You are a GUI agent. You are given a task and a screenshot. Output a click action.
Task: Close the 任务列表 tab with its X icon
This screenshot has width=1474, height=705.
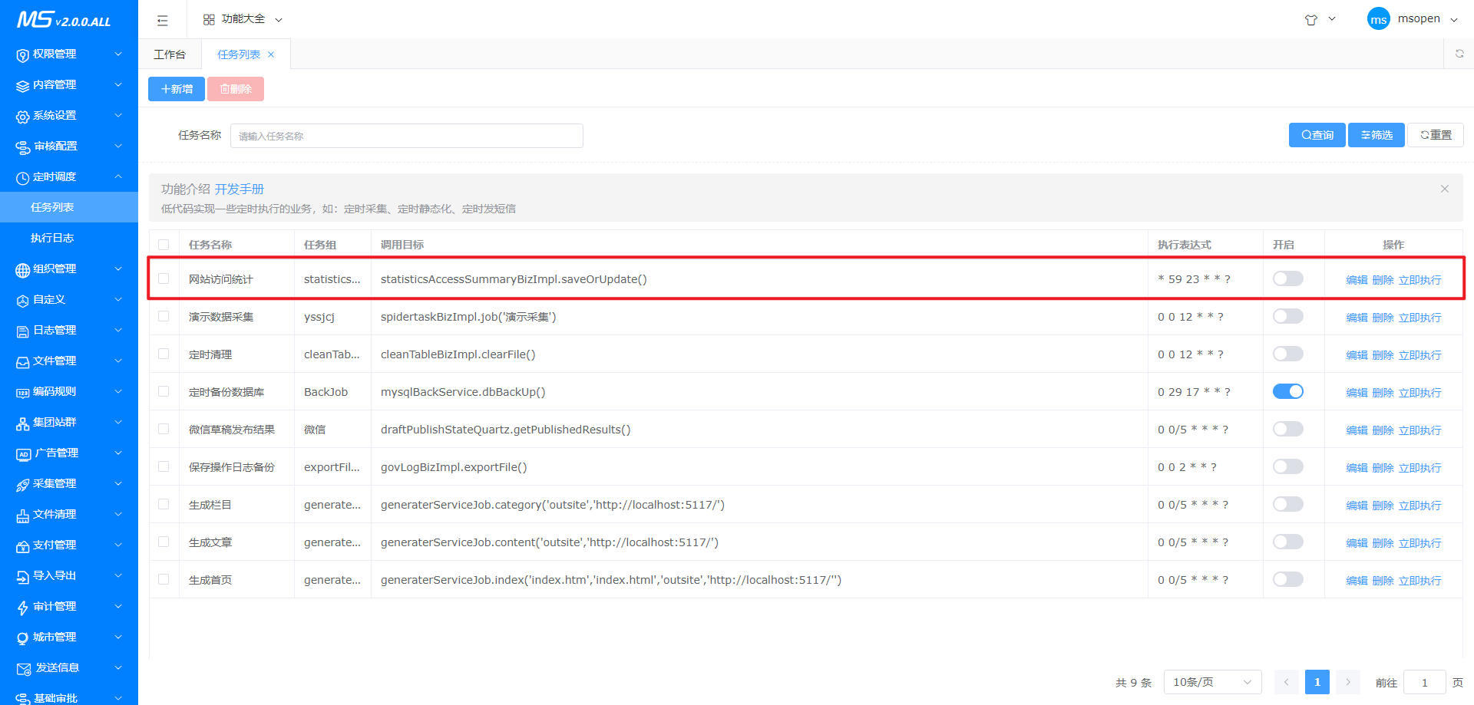271,54
